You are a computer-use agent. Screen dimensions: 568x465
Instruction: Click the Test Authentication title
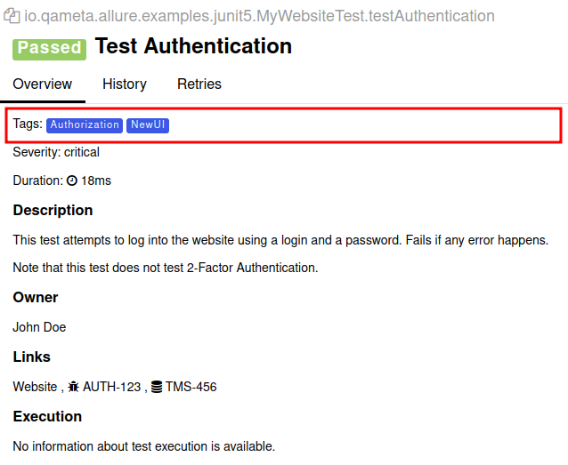pyautogui.click(x=193, y=46)
